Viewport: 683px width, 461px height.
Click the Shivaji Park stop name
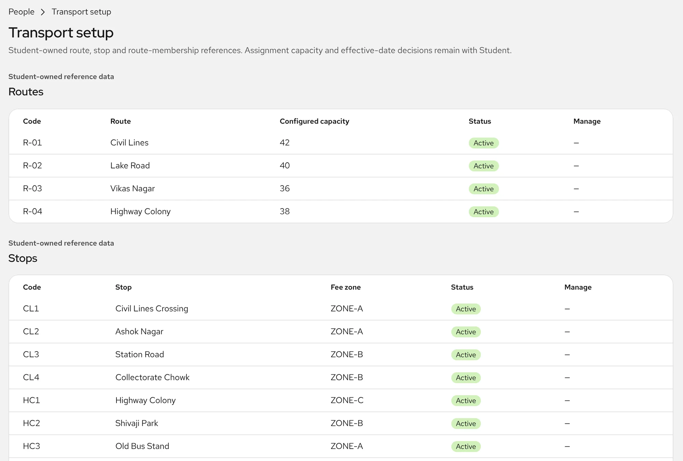click(x=137, y=423)
